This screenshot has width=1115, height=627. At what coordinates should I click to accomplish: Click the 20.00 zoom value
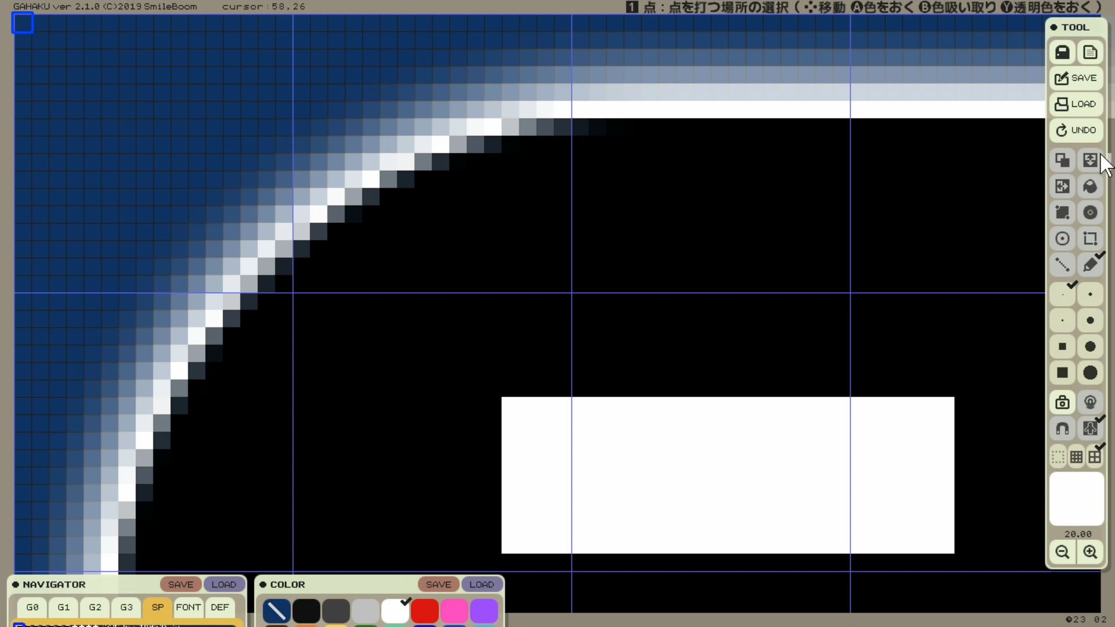point(1078,534)
